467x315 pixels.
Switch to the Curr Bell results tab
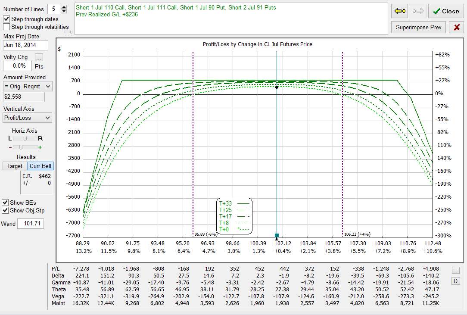pyautogui.click(x=40, y=166)
